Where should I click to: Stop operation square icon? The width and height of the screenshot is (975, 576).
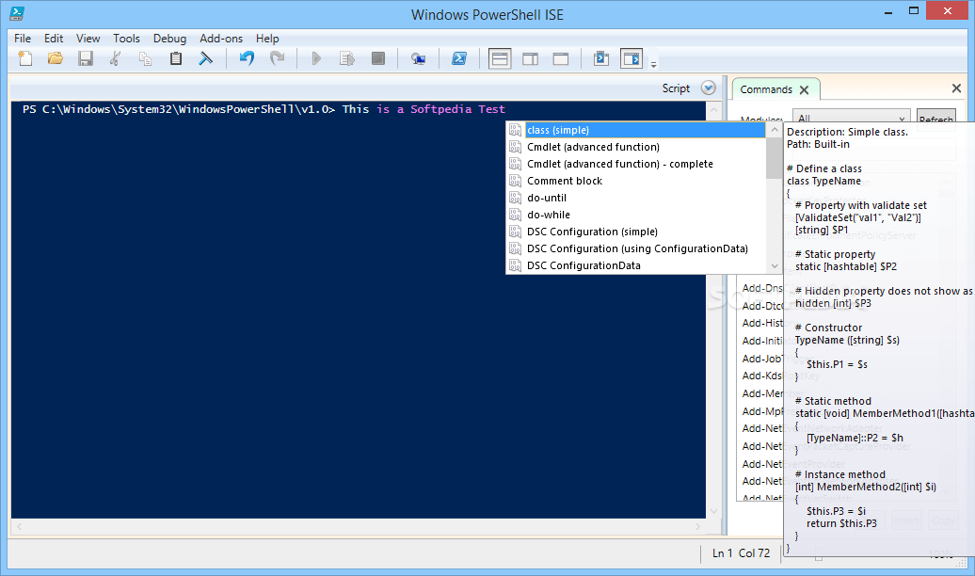click(x=378, y=58)
